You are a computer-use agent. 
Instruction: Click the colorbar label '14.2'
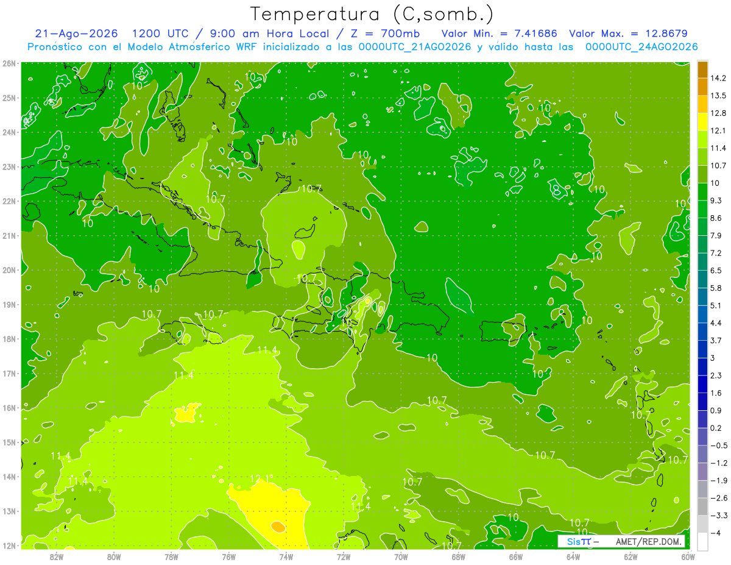tap(719, 78)
